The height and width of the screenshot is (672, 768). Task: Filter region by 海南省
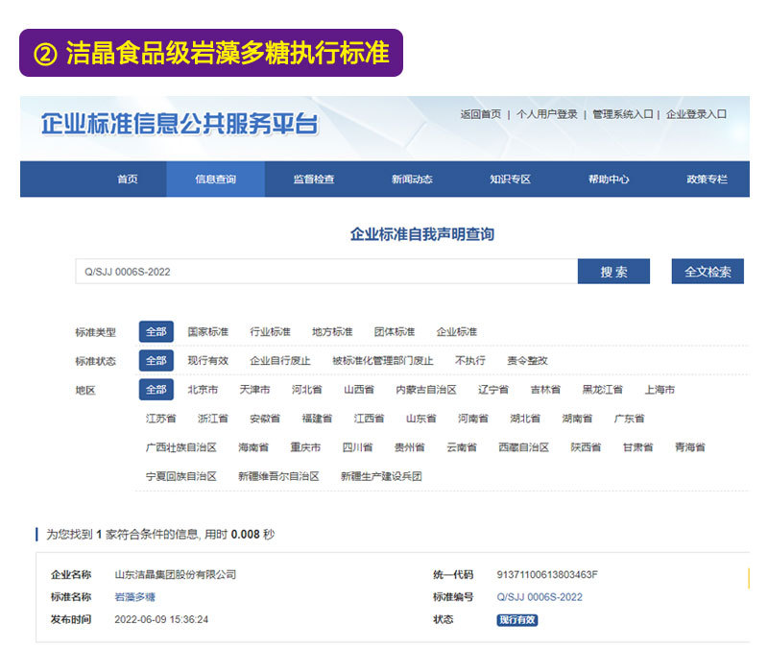[253, 447]
